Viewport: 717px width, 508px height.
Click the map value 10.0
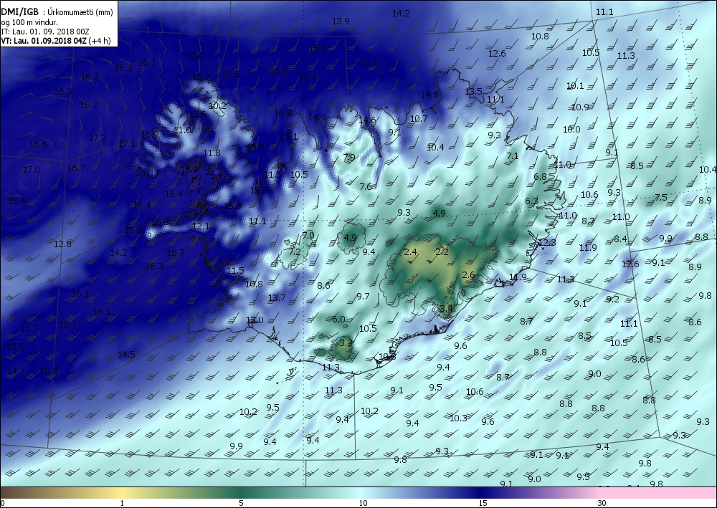(571, 129)
